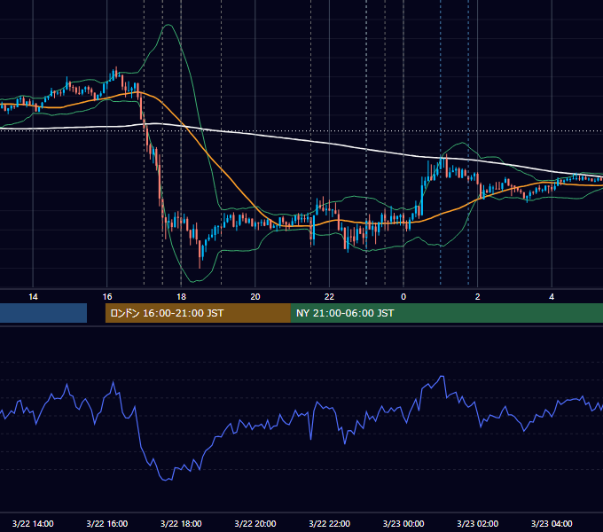
Task: Click the unlabeled blue session bar
Action: (43, 313)
